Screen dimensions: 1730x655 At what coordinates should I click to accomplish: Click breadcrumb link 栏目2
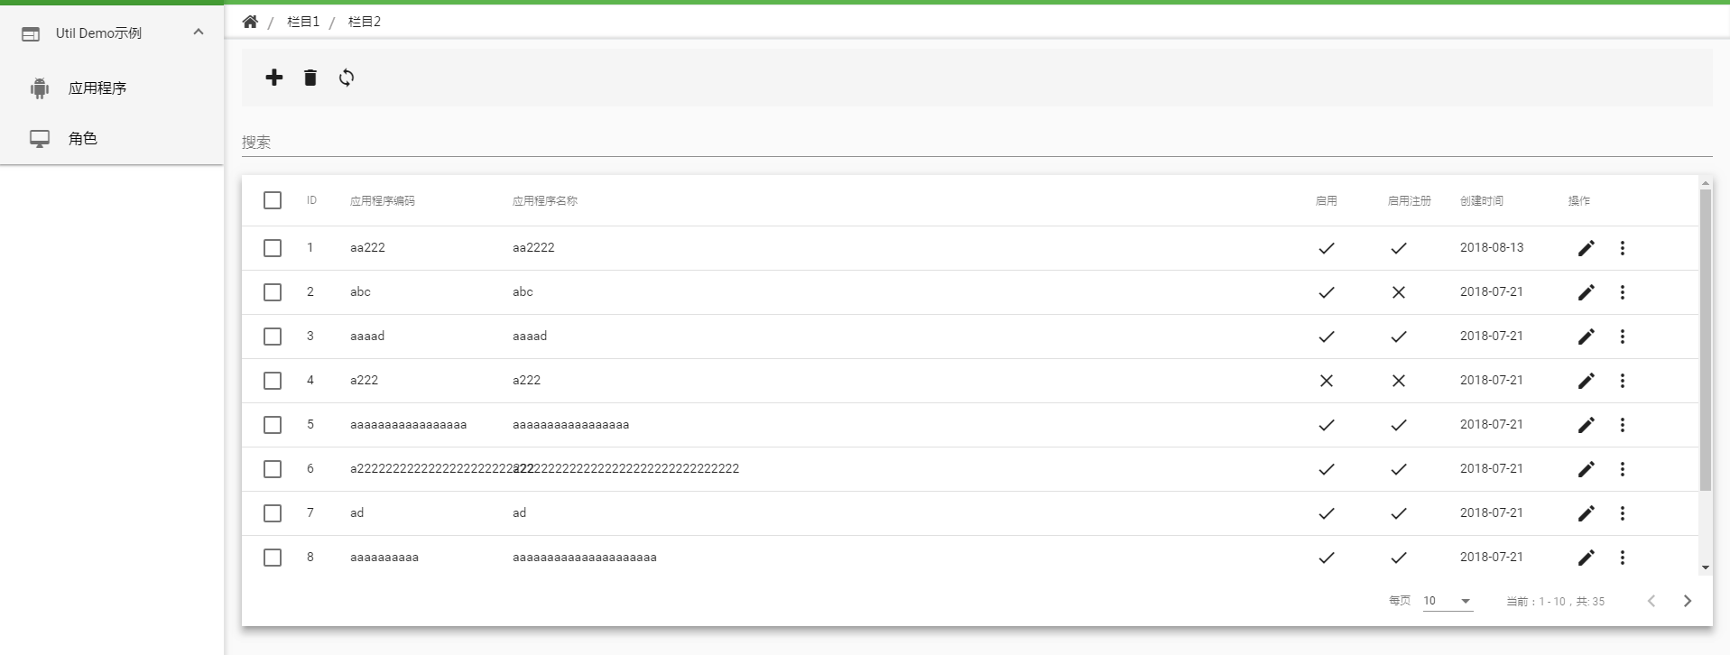365,22
